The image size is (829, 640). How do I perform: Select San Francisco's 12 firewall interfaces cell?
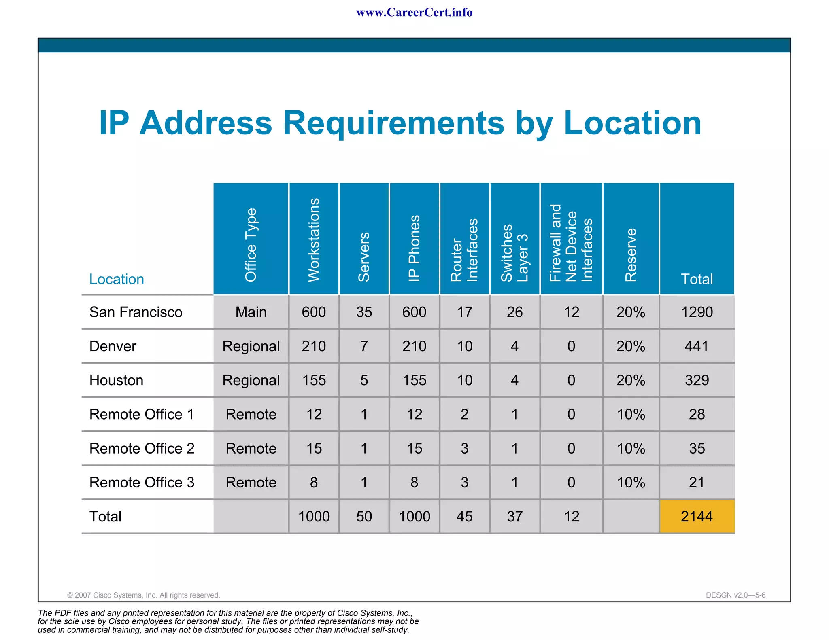tap(571, 312)
